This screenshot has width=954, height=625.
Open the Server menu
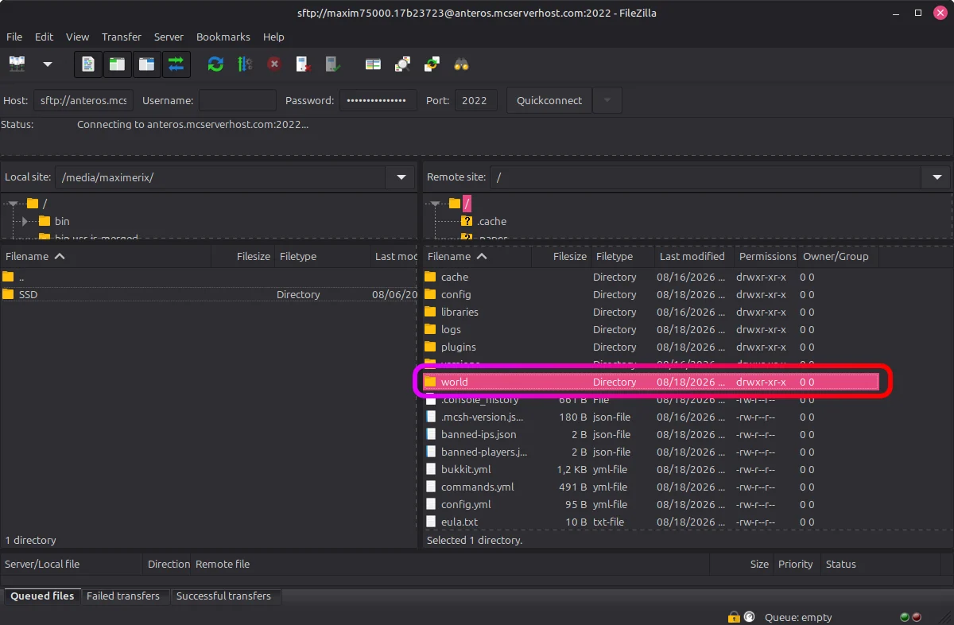[169, 37]
